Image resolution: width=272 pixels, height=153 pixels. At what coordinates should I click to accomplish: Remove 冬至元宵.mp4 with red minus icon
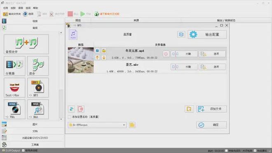point(166,54)
